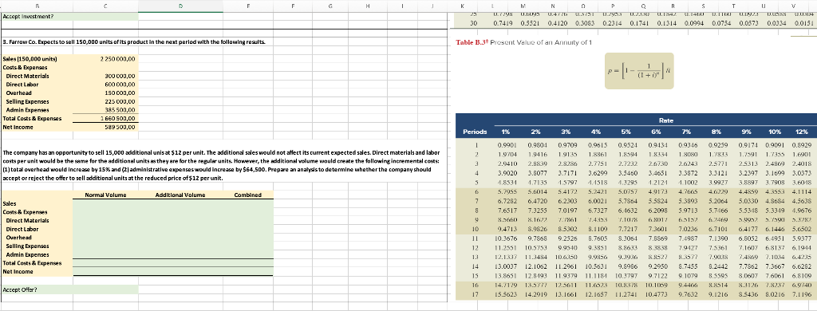Select Net Income input cell under Combined
Viewport: 817px width, 311px height.
[x=248, y=271]
